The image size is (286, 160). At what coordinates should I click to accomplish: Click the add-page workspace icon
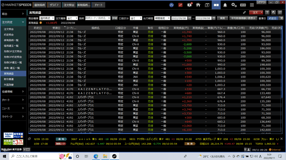(x=207, y=5)
